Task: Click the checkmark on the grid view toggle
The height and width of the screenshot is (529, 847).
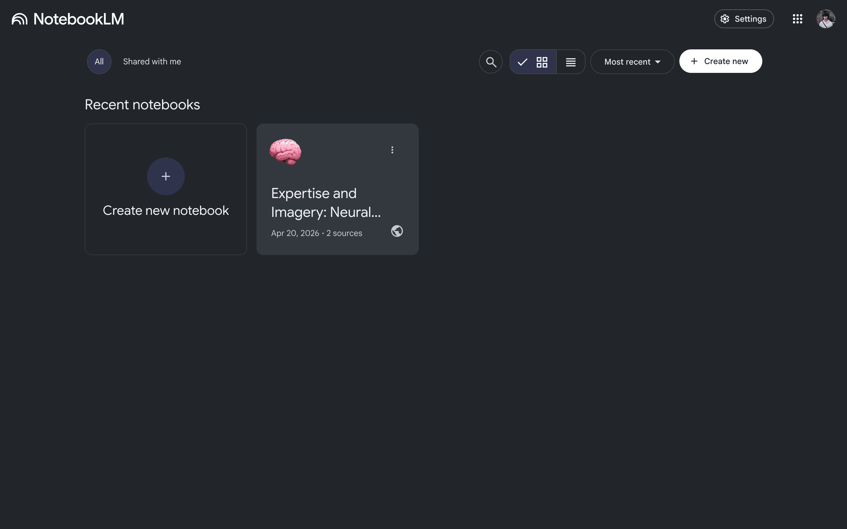Action: [x=522, y=62]
